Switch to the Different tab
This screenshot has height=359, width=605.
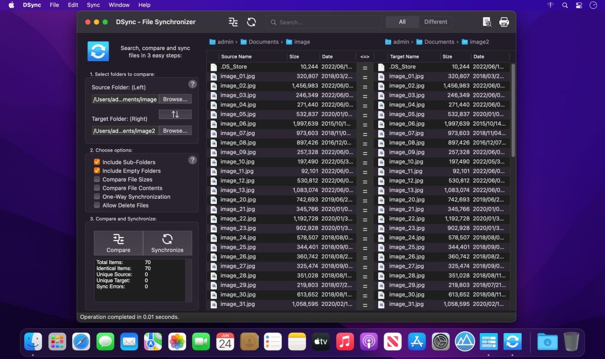pyautogui.click(x=435, y=22)
